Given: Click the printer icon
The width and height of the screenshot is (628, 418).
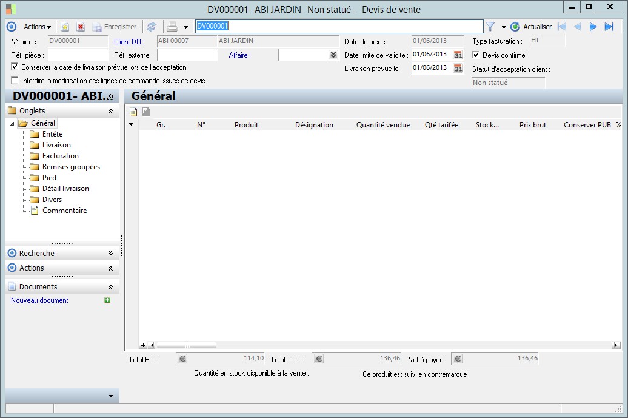Looking at the screenshot, I should click(172, 27).
